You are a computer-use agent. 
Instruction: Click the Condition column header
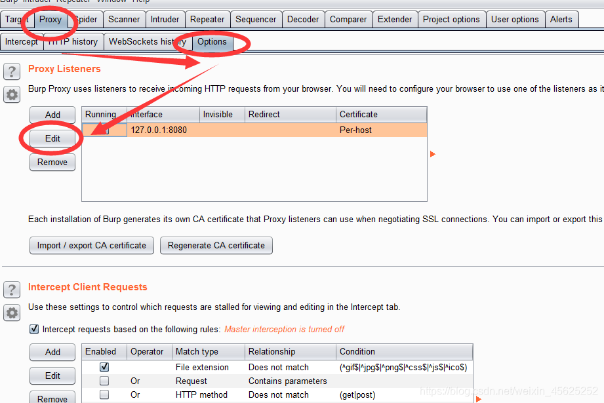point(404,351)
